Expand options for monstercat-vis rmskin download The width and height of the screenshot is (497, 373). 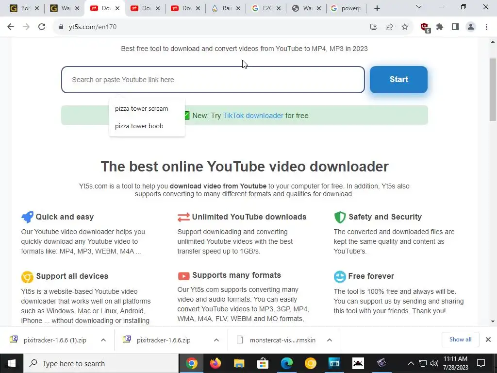point(330,340)
